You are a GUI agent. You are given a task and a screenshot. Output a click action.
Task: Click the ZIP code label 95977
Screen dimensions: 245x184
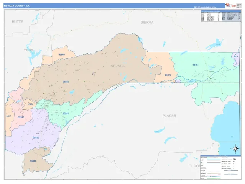pos(9,116)
